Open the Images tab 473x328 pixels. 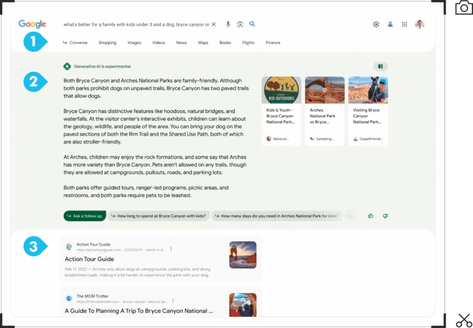(134, 43)
